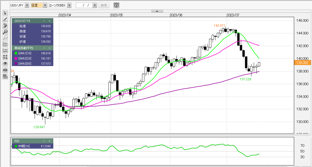Screen dimensions: 312x167
Task: Click the high price label 145.071
Action: point(219,25)
